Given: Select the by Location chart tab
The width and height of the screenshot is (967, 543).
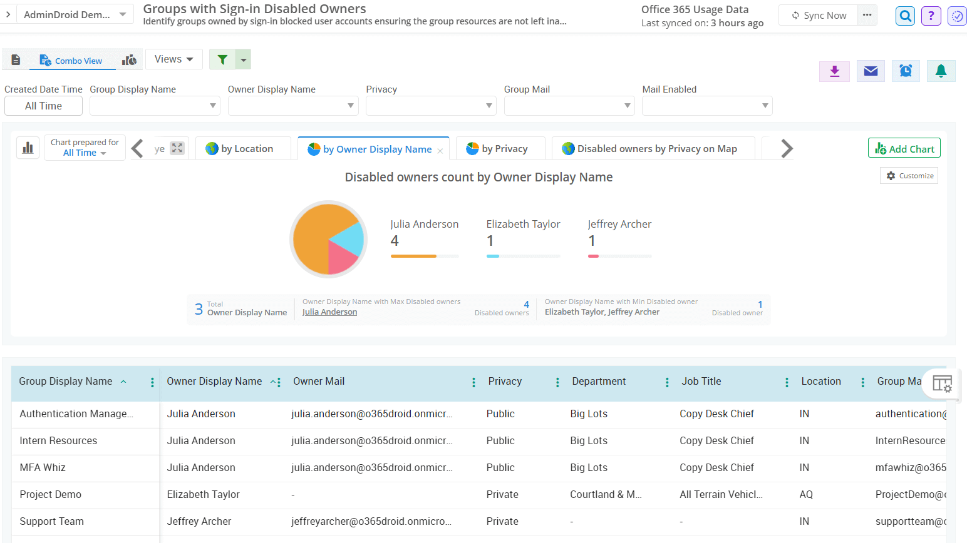Looking at the screenshot, I should [243, 149].
